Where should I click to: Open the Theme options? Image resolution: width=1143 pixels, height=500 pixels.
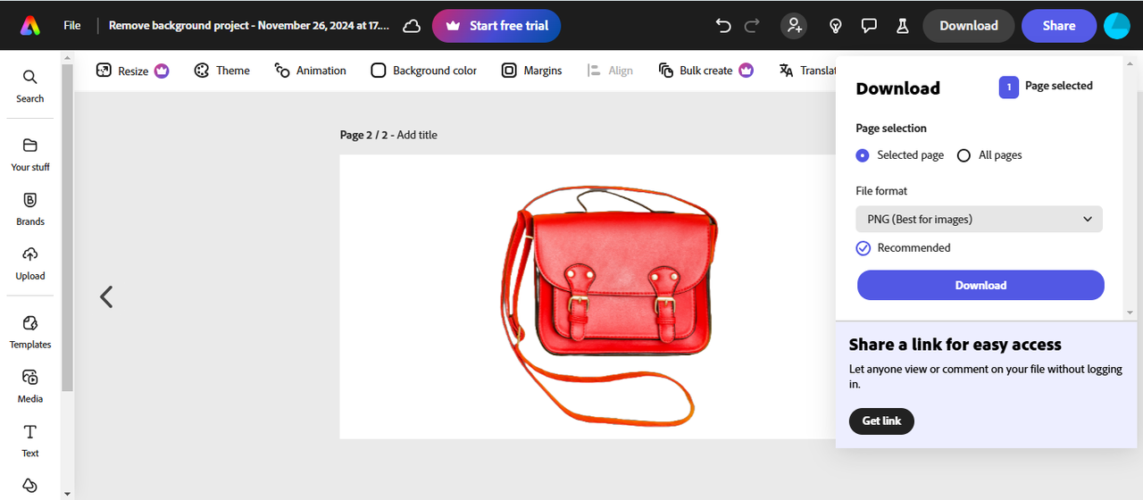221,71
